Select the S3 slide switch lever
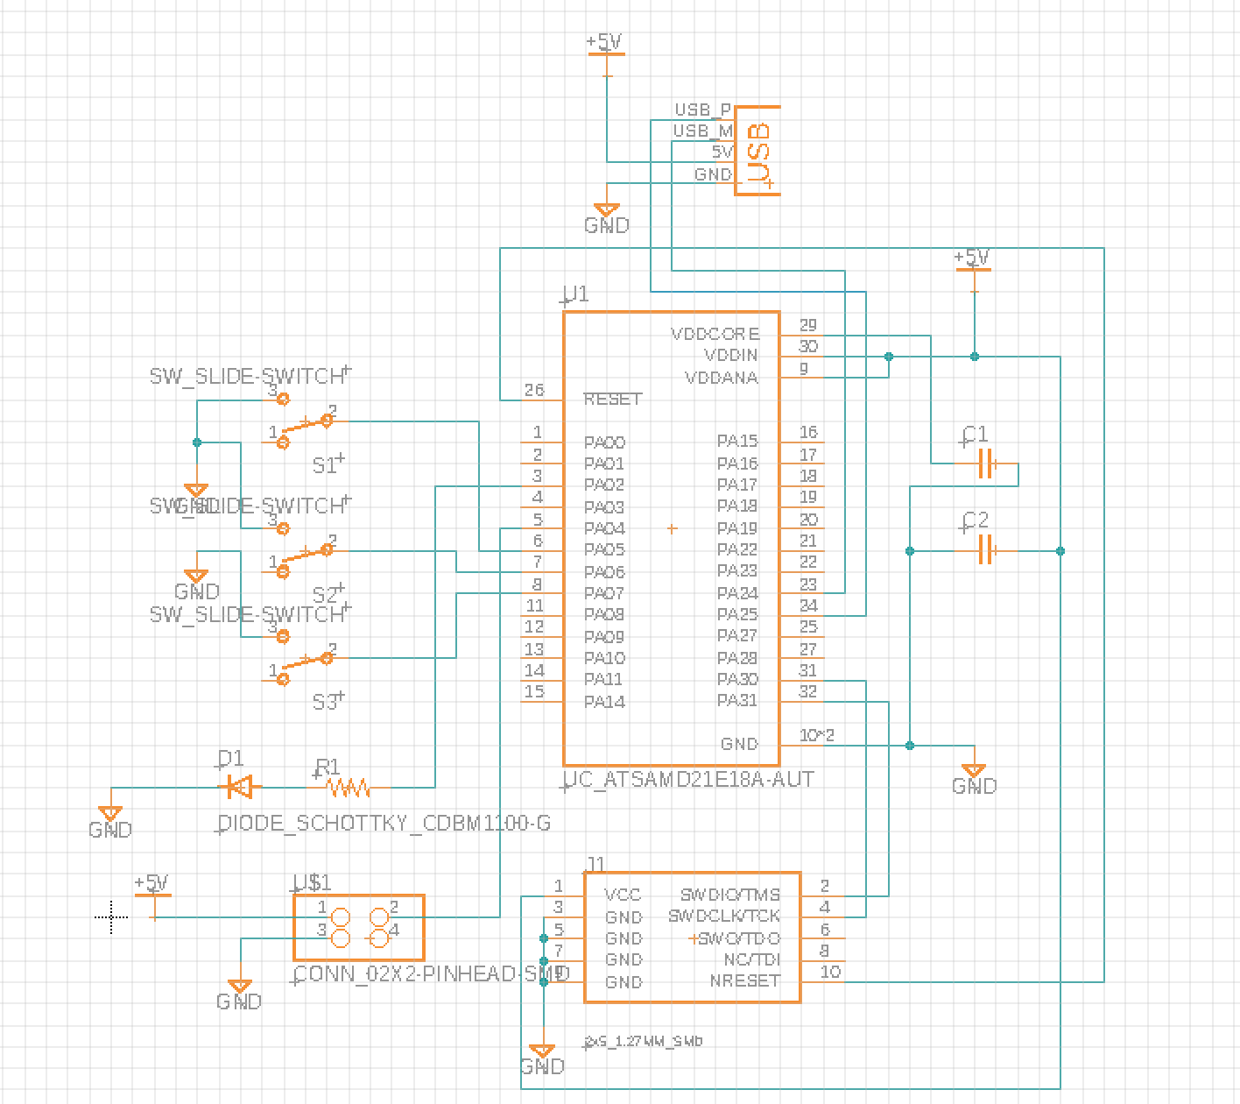 tap(305, 663)
